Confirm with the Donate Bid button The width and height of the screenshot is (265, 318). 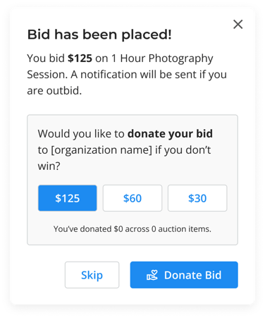pyautogui.click(x=184, y=275)
